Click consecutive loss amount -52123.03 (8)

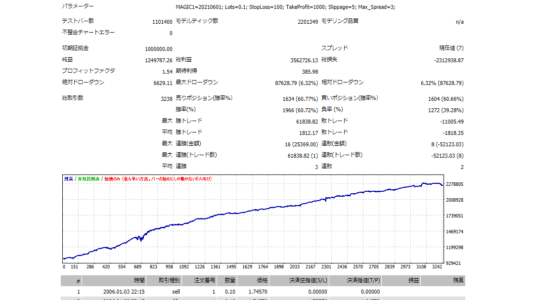coord(447,156)
